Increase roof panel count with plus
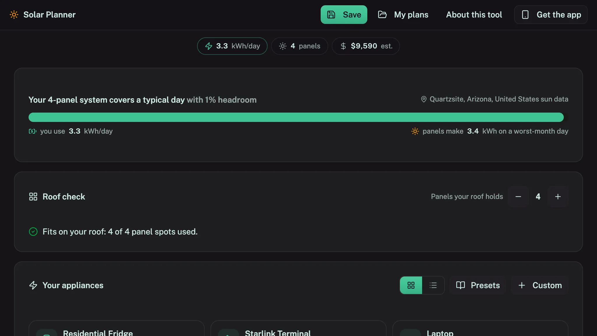The height and width of the screenshot is (336, 597). pyautogui.click(x=558, y=197)
